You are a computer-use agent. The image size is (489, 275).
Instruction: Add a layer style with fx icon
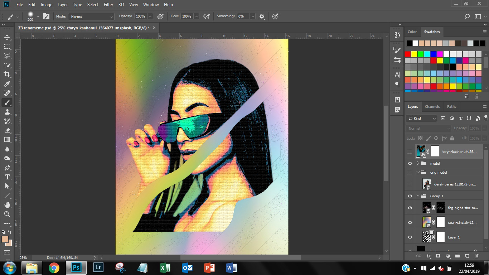pyautogui.click(x=428, y=256)
